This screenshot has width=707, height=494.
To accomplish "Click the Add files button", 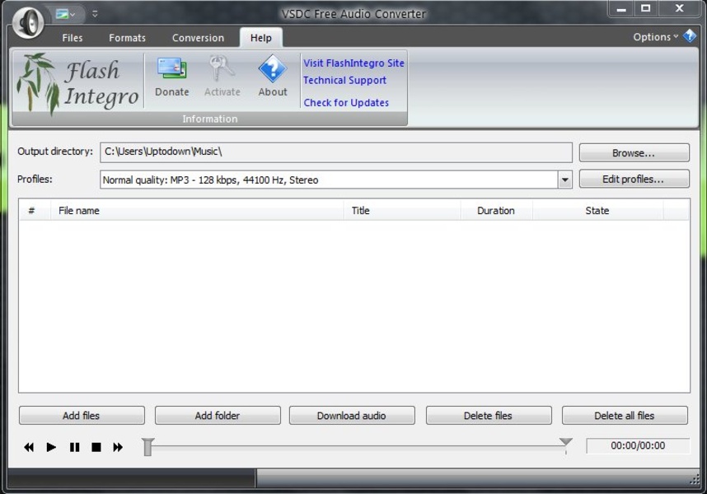I will click(82, 415).
